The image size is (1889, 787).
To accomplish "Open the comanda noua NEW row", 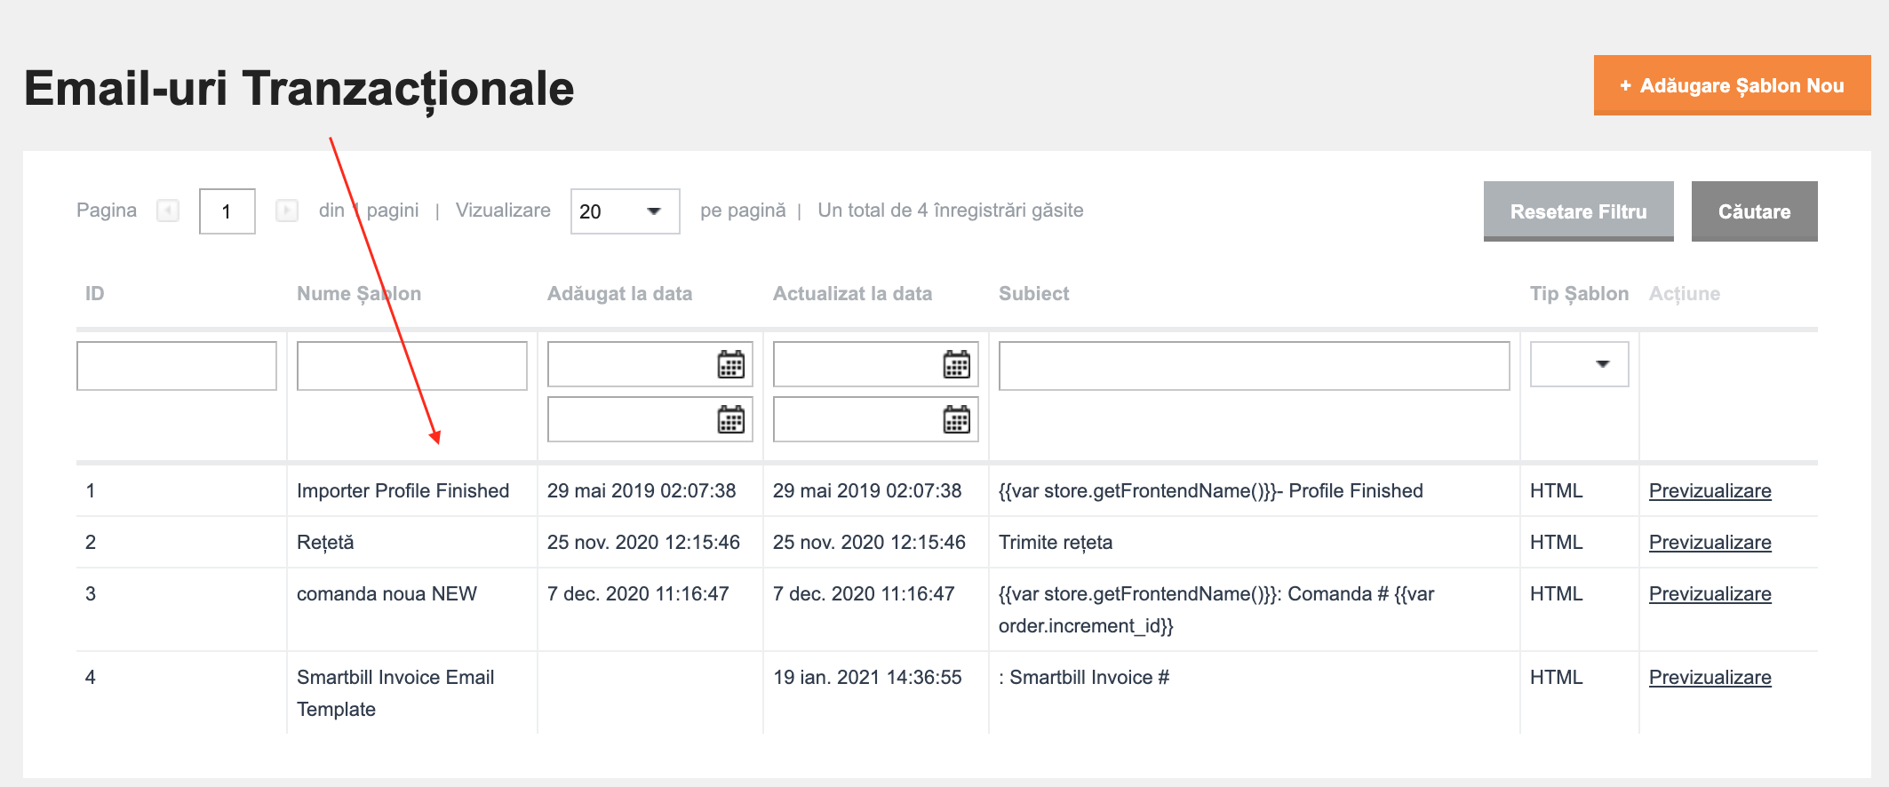I will (x=947, y=609).
